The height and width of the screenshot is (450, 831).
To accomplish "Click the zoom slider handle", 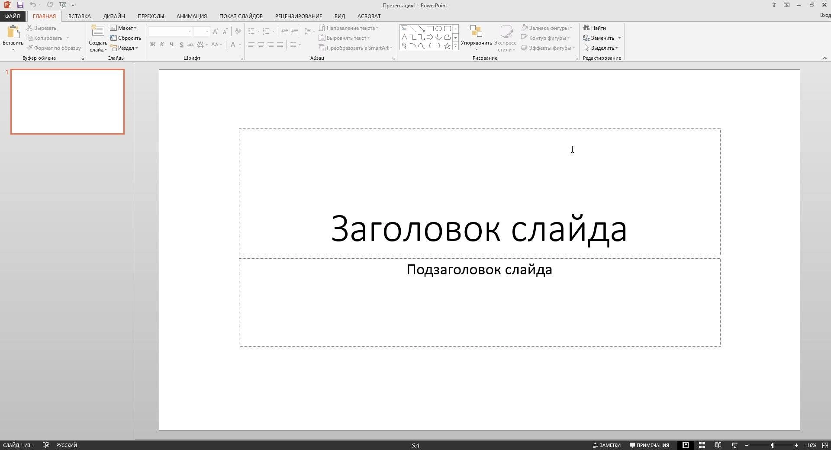I will coord(772,445).
